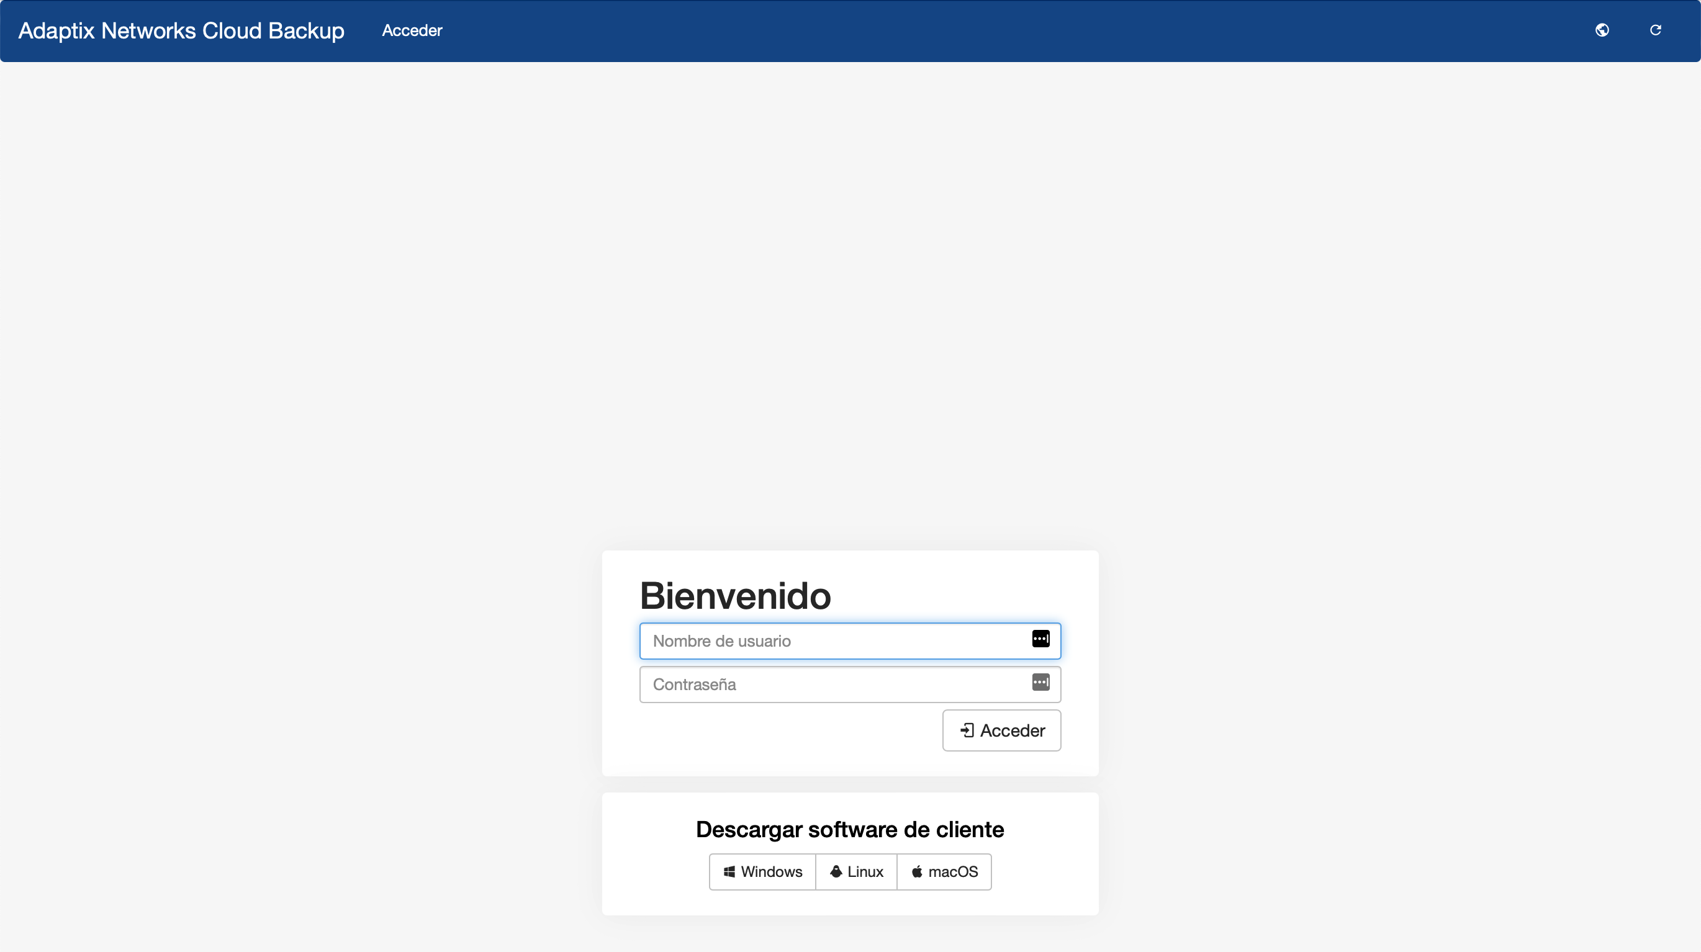The image size is (1701, 952).
Task: Download the Windows client software
Action: (x=763, y=872)
